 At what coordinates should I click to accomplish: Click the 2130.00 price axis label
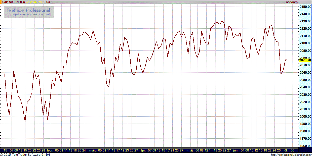(x=305, y=21)
